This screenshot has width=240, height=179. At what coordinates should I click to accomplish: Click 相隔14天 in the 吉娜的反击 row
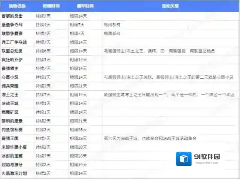tap(78, 16)
